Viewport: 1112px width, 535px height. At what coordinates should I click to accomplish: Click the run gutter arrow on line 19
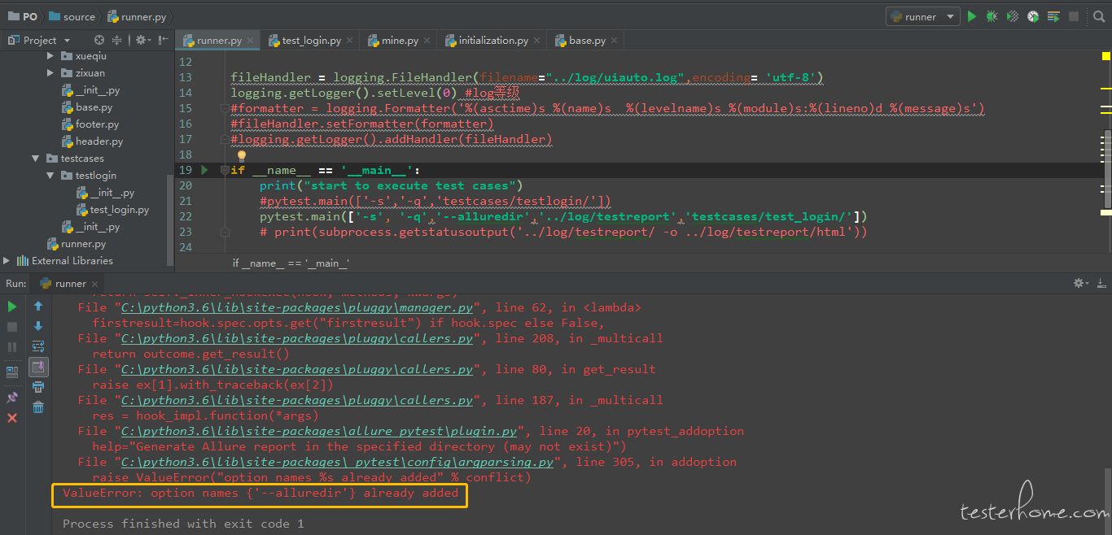(204, 170)
